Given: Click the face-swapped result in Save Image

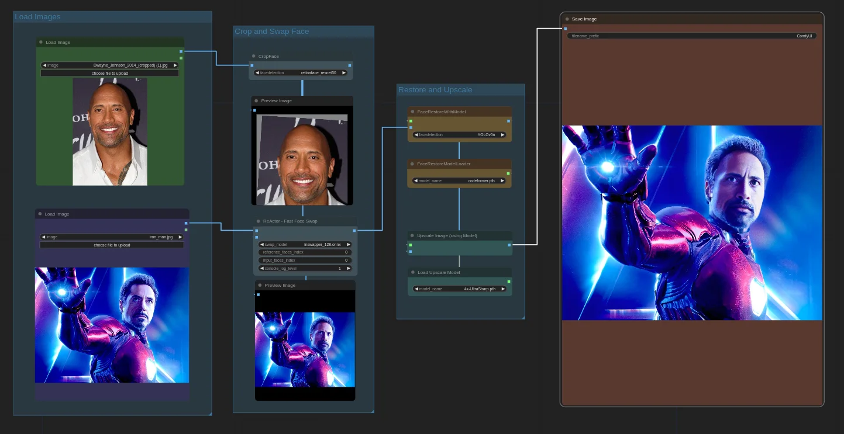Looking at the screenshot, I should click(x=692, y=223).
